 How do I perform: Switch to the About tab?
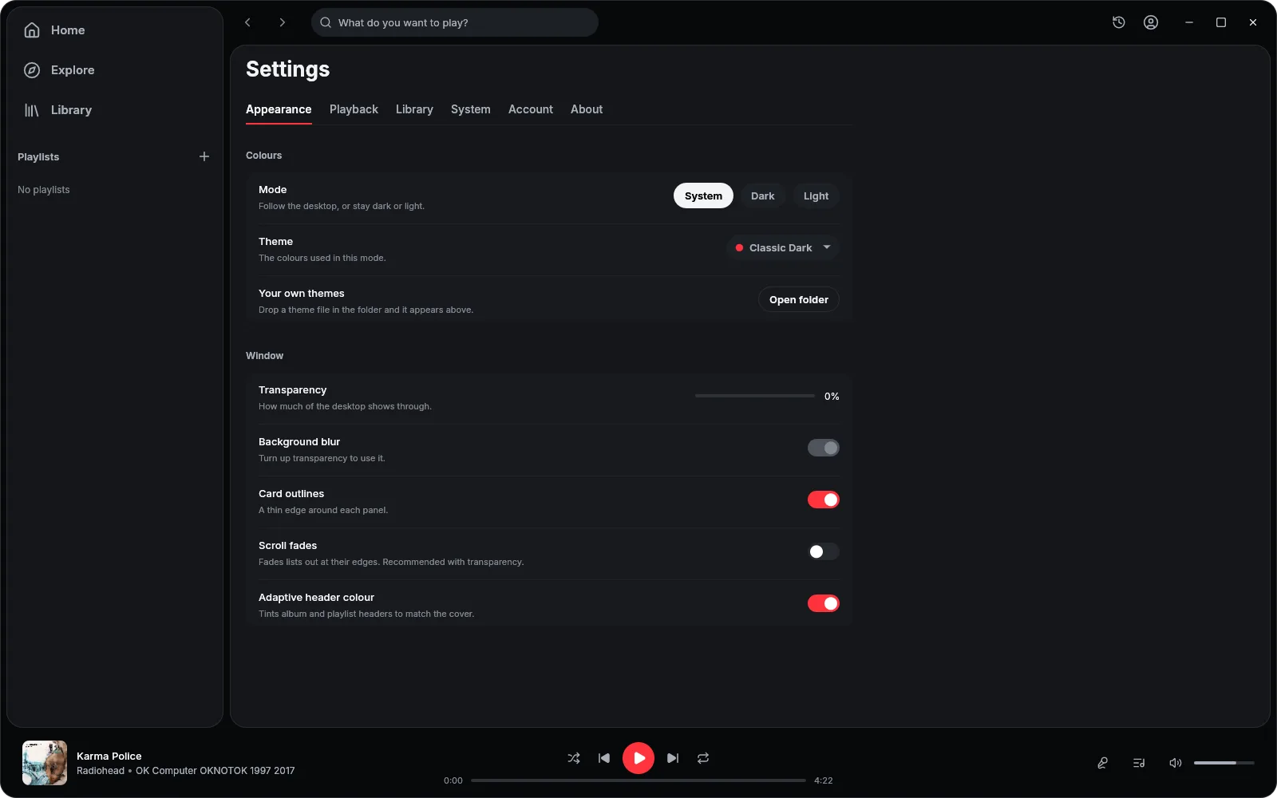(x=587, y=109)
